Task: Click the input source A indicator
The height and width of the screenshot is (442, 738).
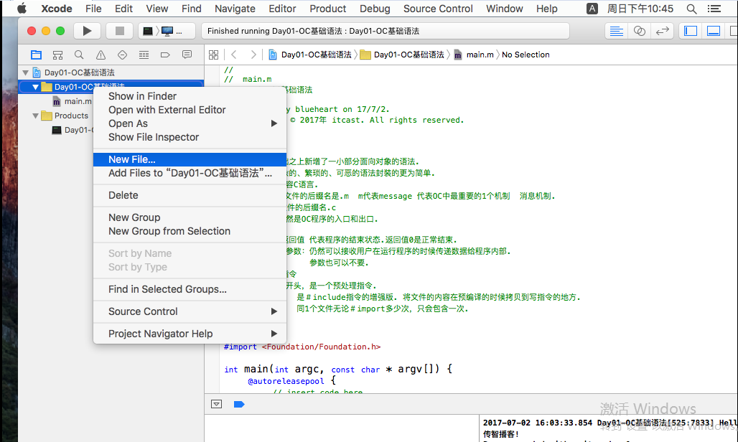Action: pos(592,9)
